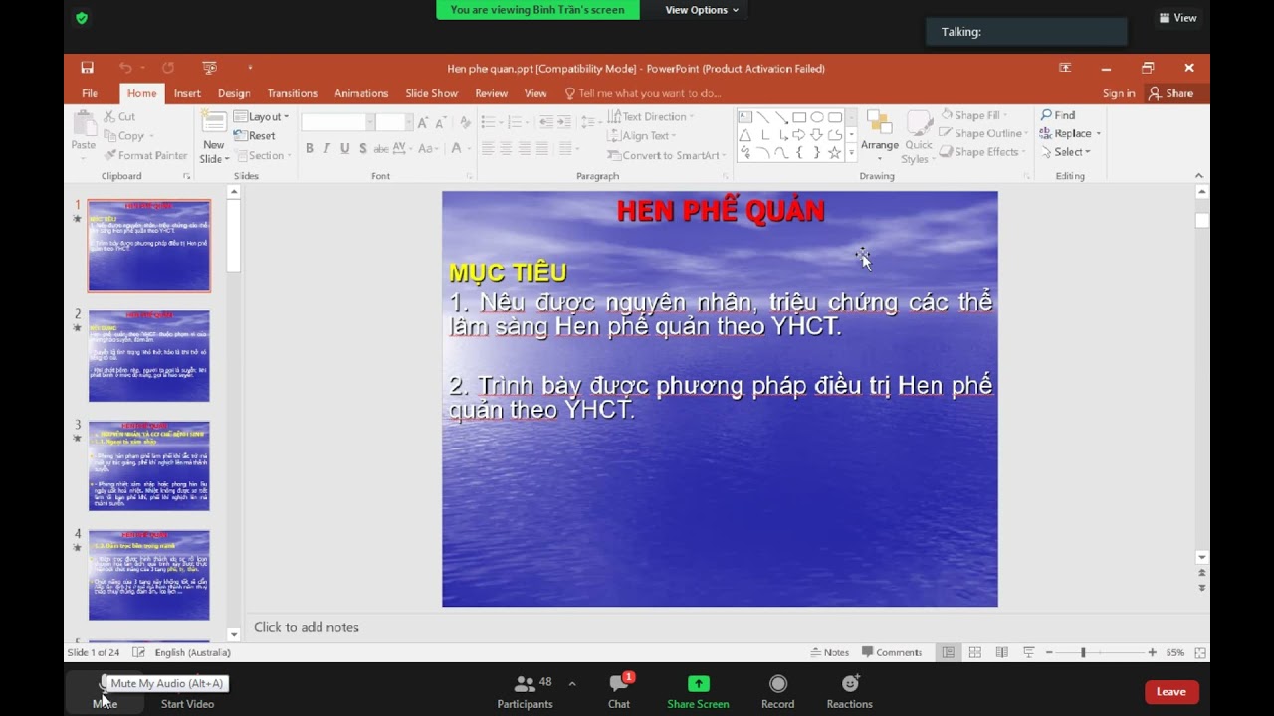Open the Select dropdown in Editing
Screen dimensions: 1274x716
[1066, 152]
